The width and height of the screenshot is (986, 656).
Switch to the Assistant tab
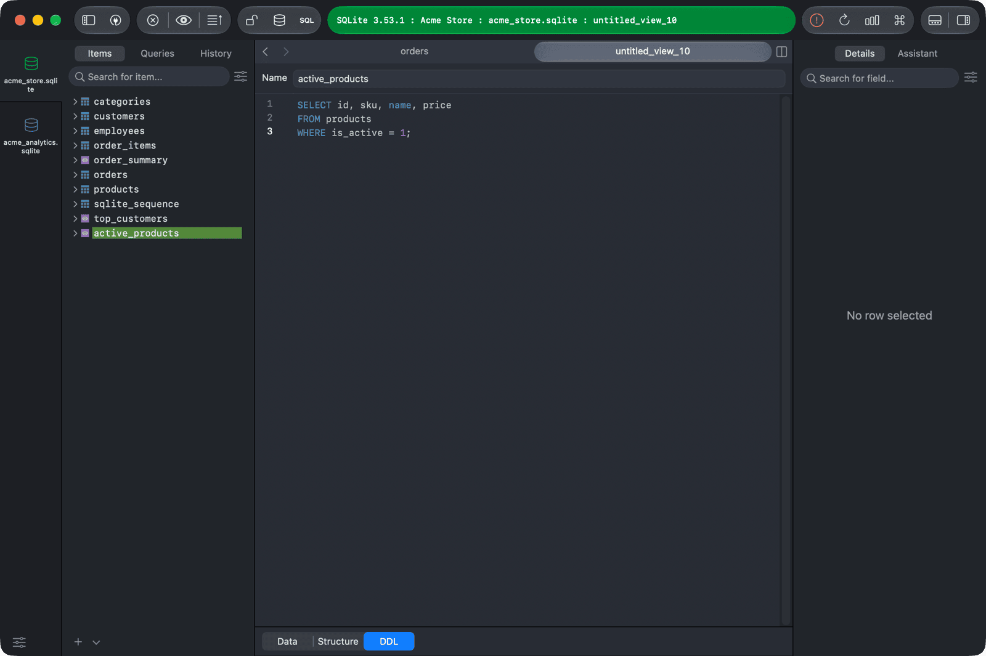[917, 54]
